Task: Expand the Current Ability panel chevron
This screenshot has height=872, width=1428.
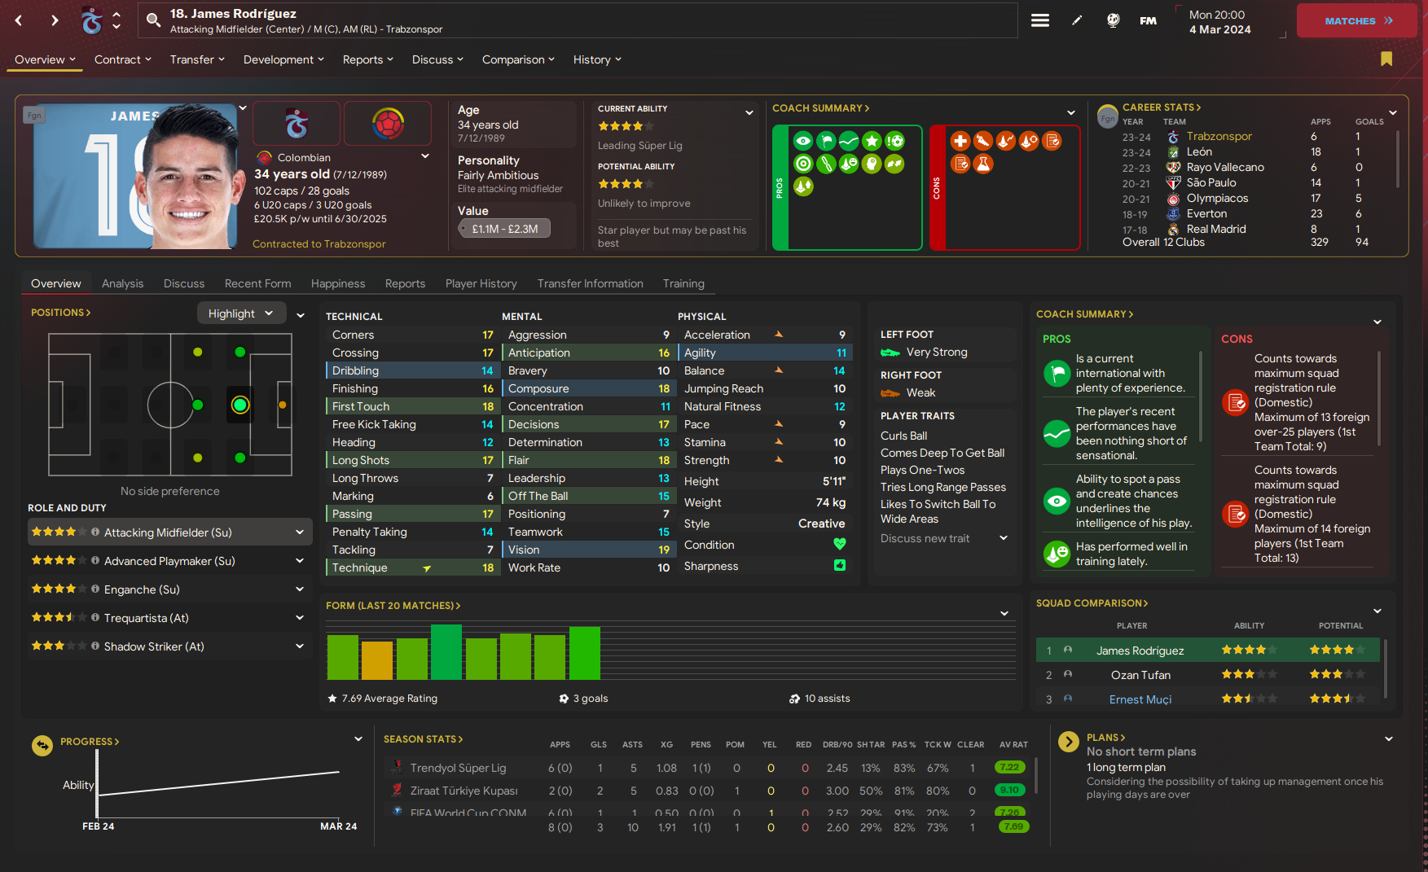Action: coord(749,112)
